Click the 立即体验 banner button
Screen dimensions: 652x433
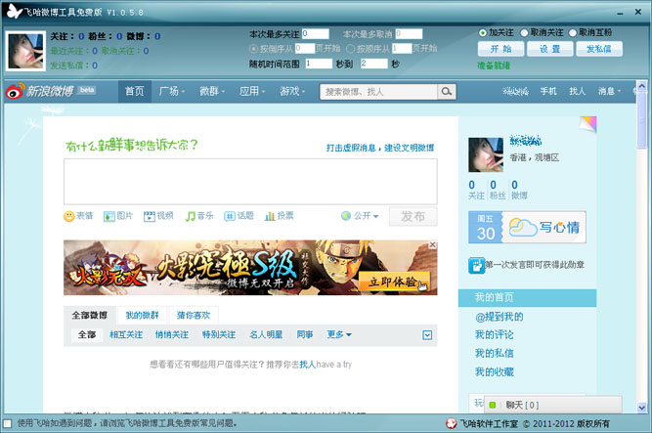(x=393, y=282)
